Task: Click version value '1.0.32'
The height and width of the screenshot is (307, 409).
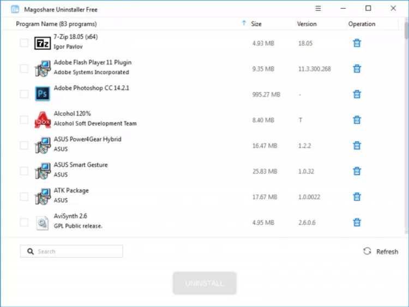Action: click(x=306, y=171)
